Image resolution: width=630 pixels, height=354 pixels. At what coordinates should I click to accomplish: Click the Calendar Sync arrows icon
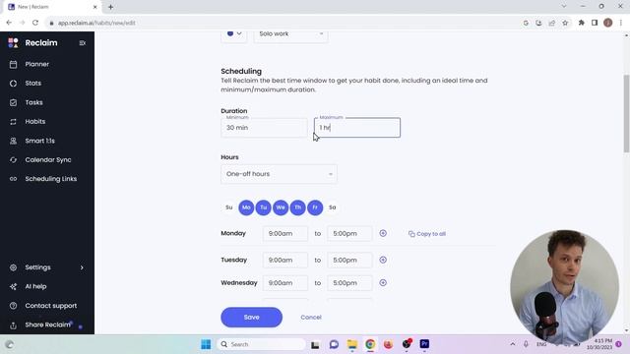13,159
